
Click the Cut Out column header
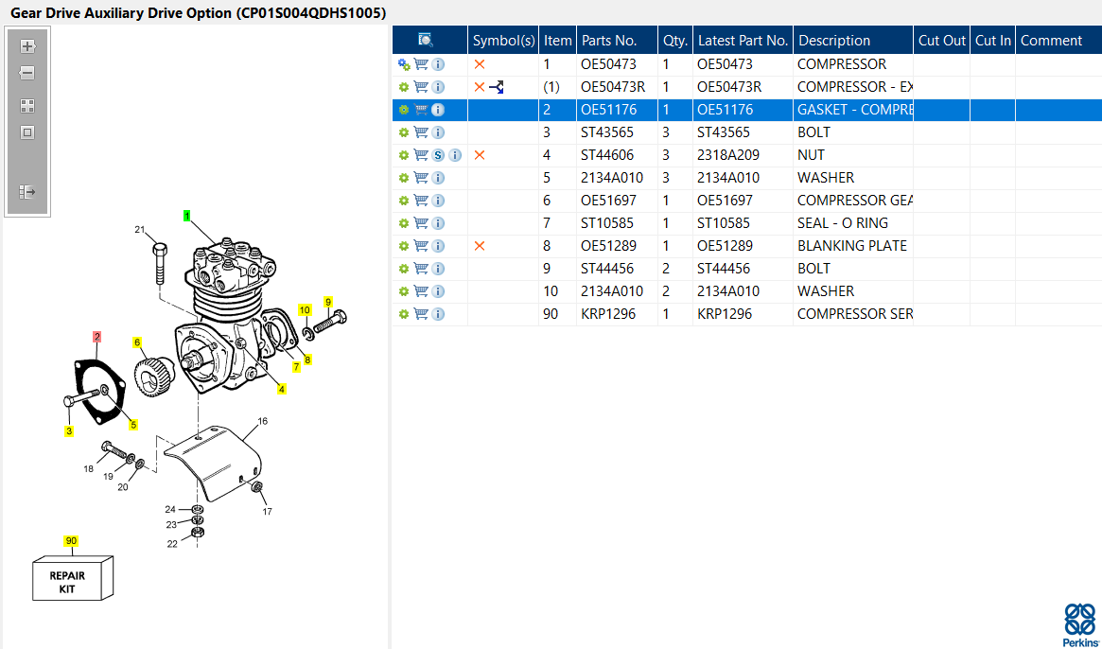click(942, 40)
